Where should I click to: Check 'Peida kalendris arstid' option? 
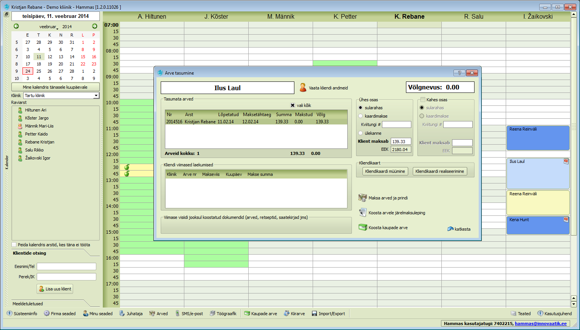(x=14, y=245)
